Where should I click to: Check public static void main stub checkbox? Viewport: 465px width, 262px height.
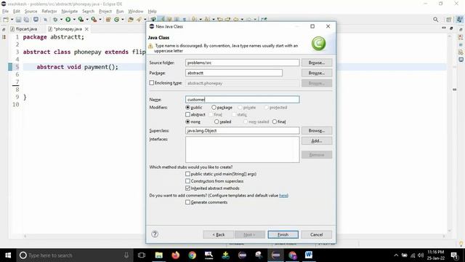187,174
